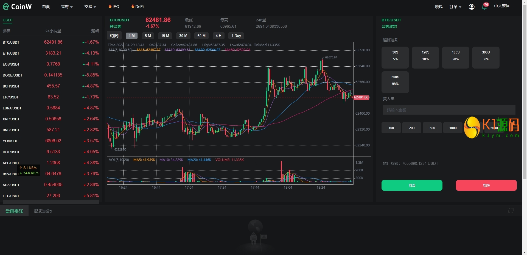
Task: Select BNB/USDT in the coin list
Action: point(51,130)
